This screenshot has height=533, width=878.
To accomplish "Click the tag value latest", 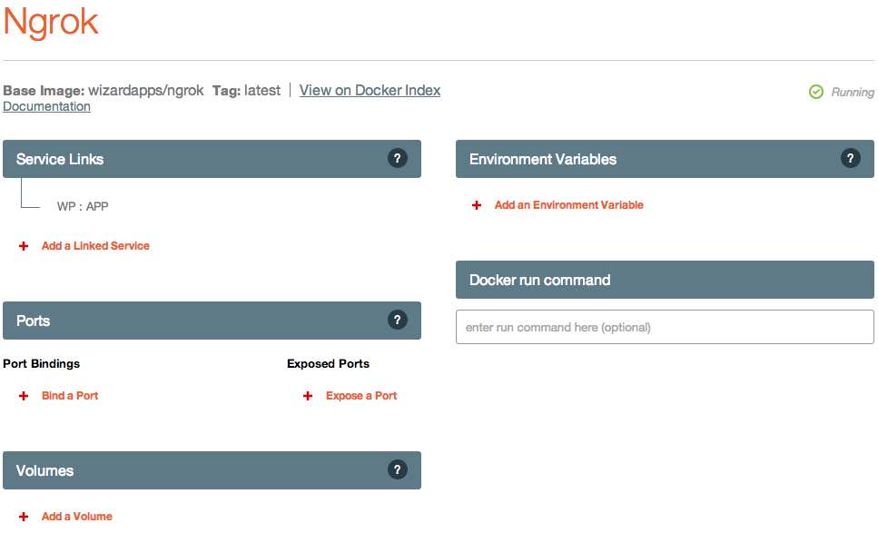I will tap(262, 90).
